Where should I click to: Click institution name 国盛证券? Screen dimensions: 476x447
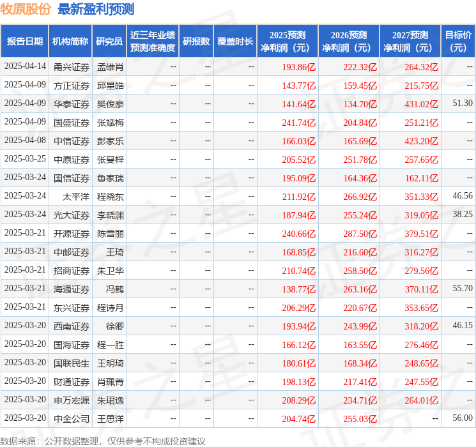point(72,123)
